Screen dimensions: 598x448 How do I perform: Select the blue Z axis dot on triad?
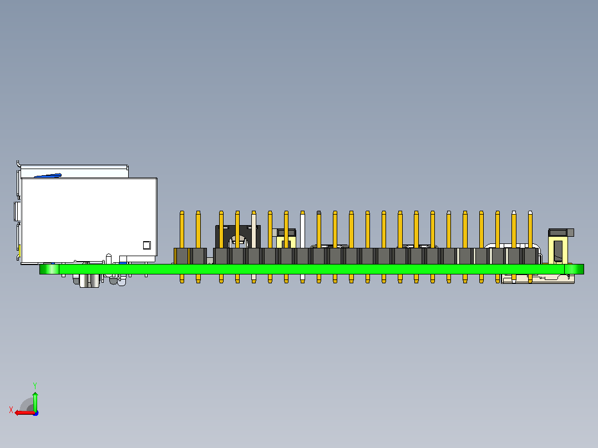click(x=36, y=413)
